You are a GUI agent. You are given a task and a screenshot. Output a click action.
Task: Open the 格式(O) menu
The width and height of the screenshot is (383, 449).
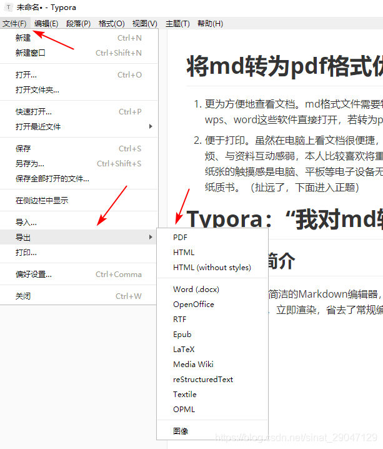(112, 24)
